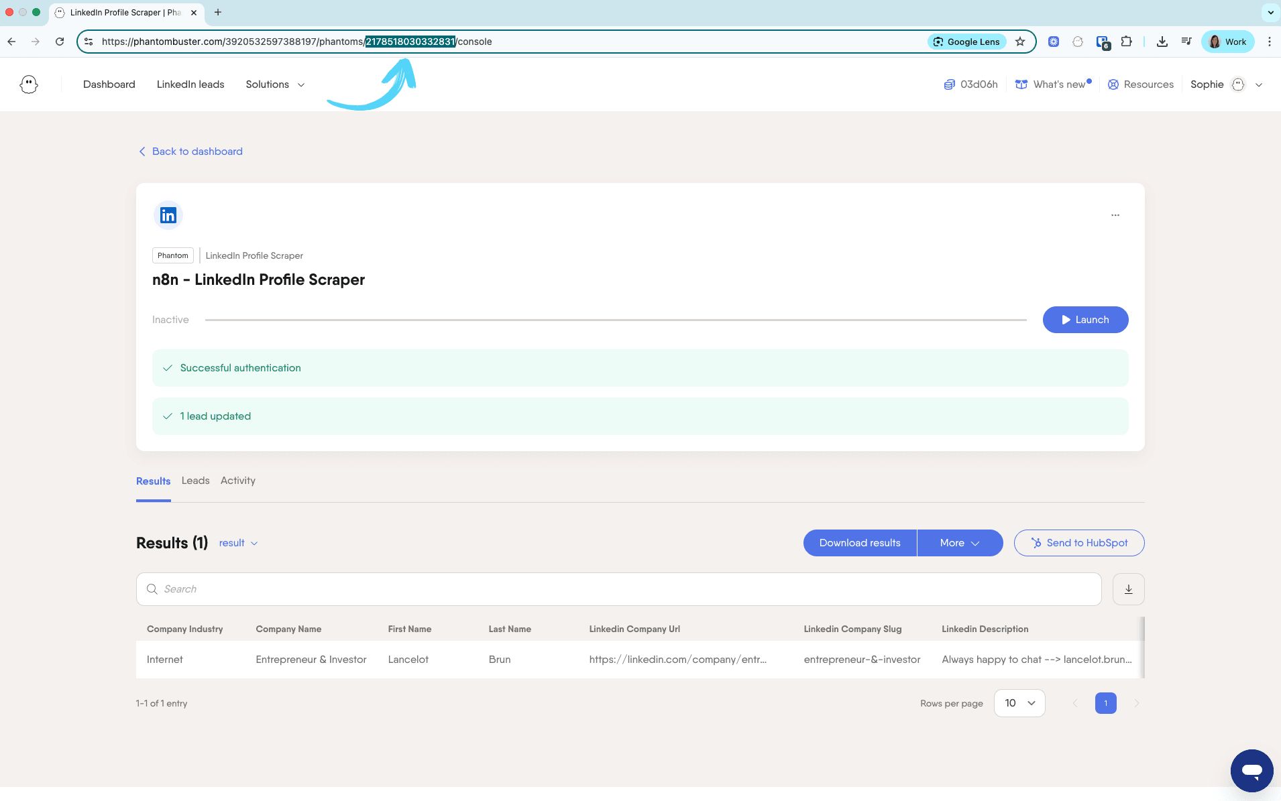1281x801 pixels.
Task: Open a new browser tab
Action: pyautogui.click(x=217, y=12)
